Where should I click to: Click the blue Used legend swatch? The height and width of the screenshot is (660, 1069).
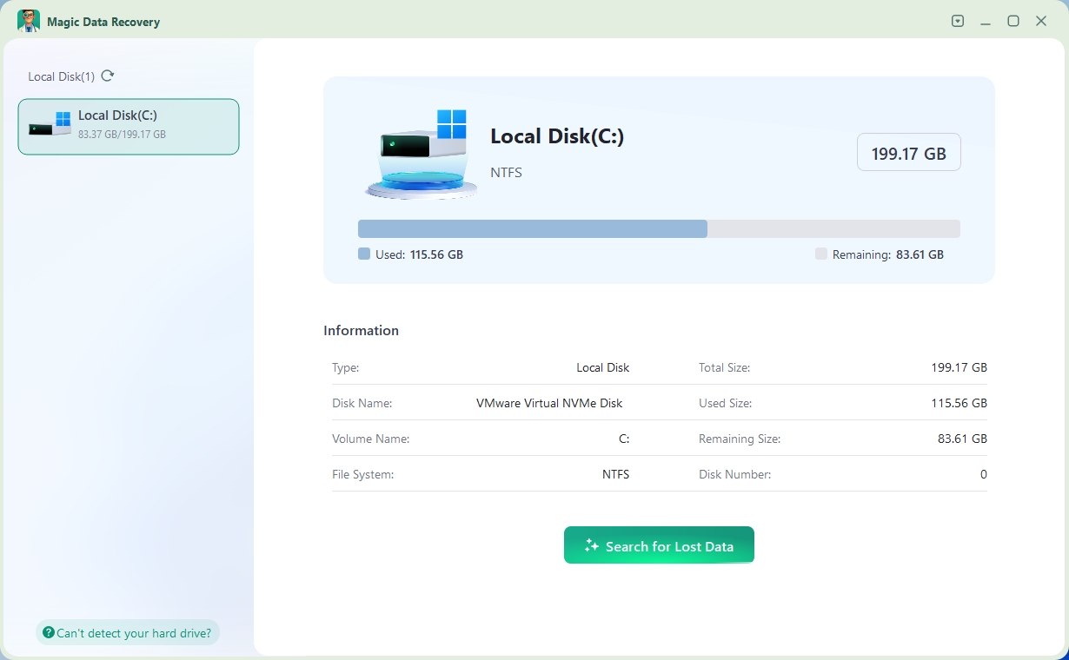pos(364,254)
